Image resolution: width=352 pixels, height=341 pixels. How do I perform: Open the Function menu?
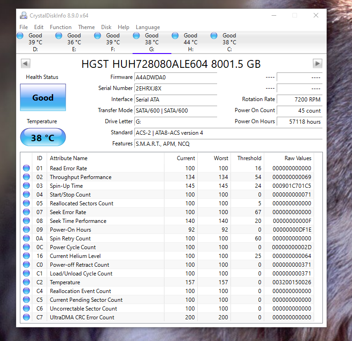(x=61, y=27)
